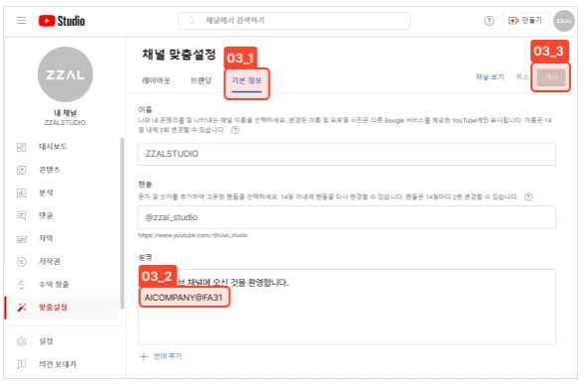Click the search channel input field
The image size is (584, 384).
click(294, 21)
